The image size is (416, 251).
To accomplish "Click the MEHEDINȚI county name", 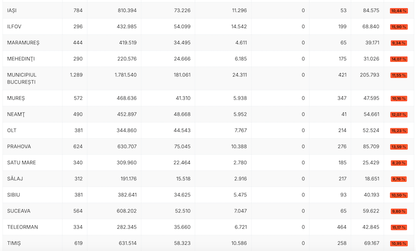I will coord(21,59).
